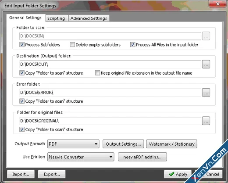This screenshot has width=228, height=183.
Task: Click the Folder to scan path field
Action: (x=110, y=36)
